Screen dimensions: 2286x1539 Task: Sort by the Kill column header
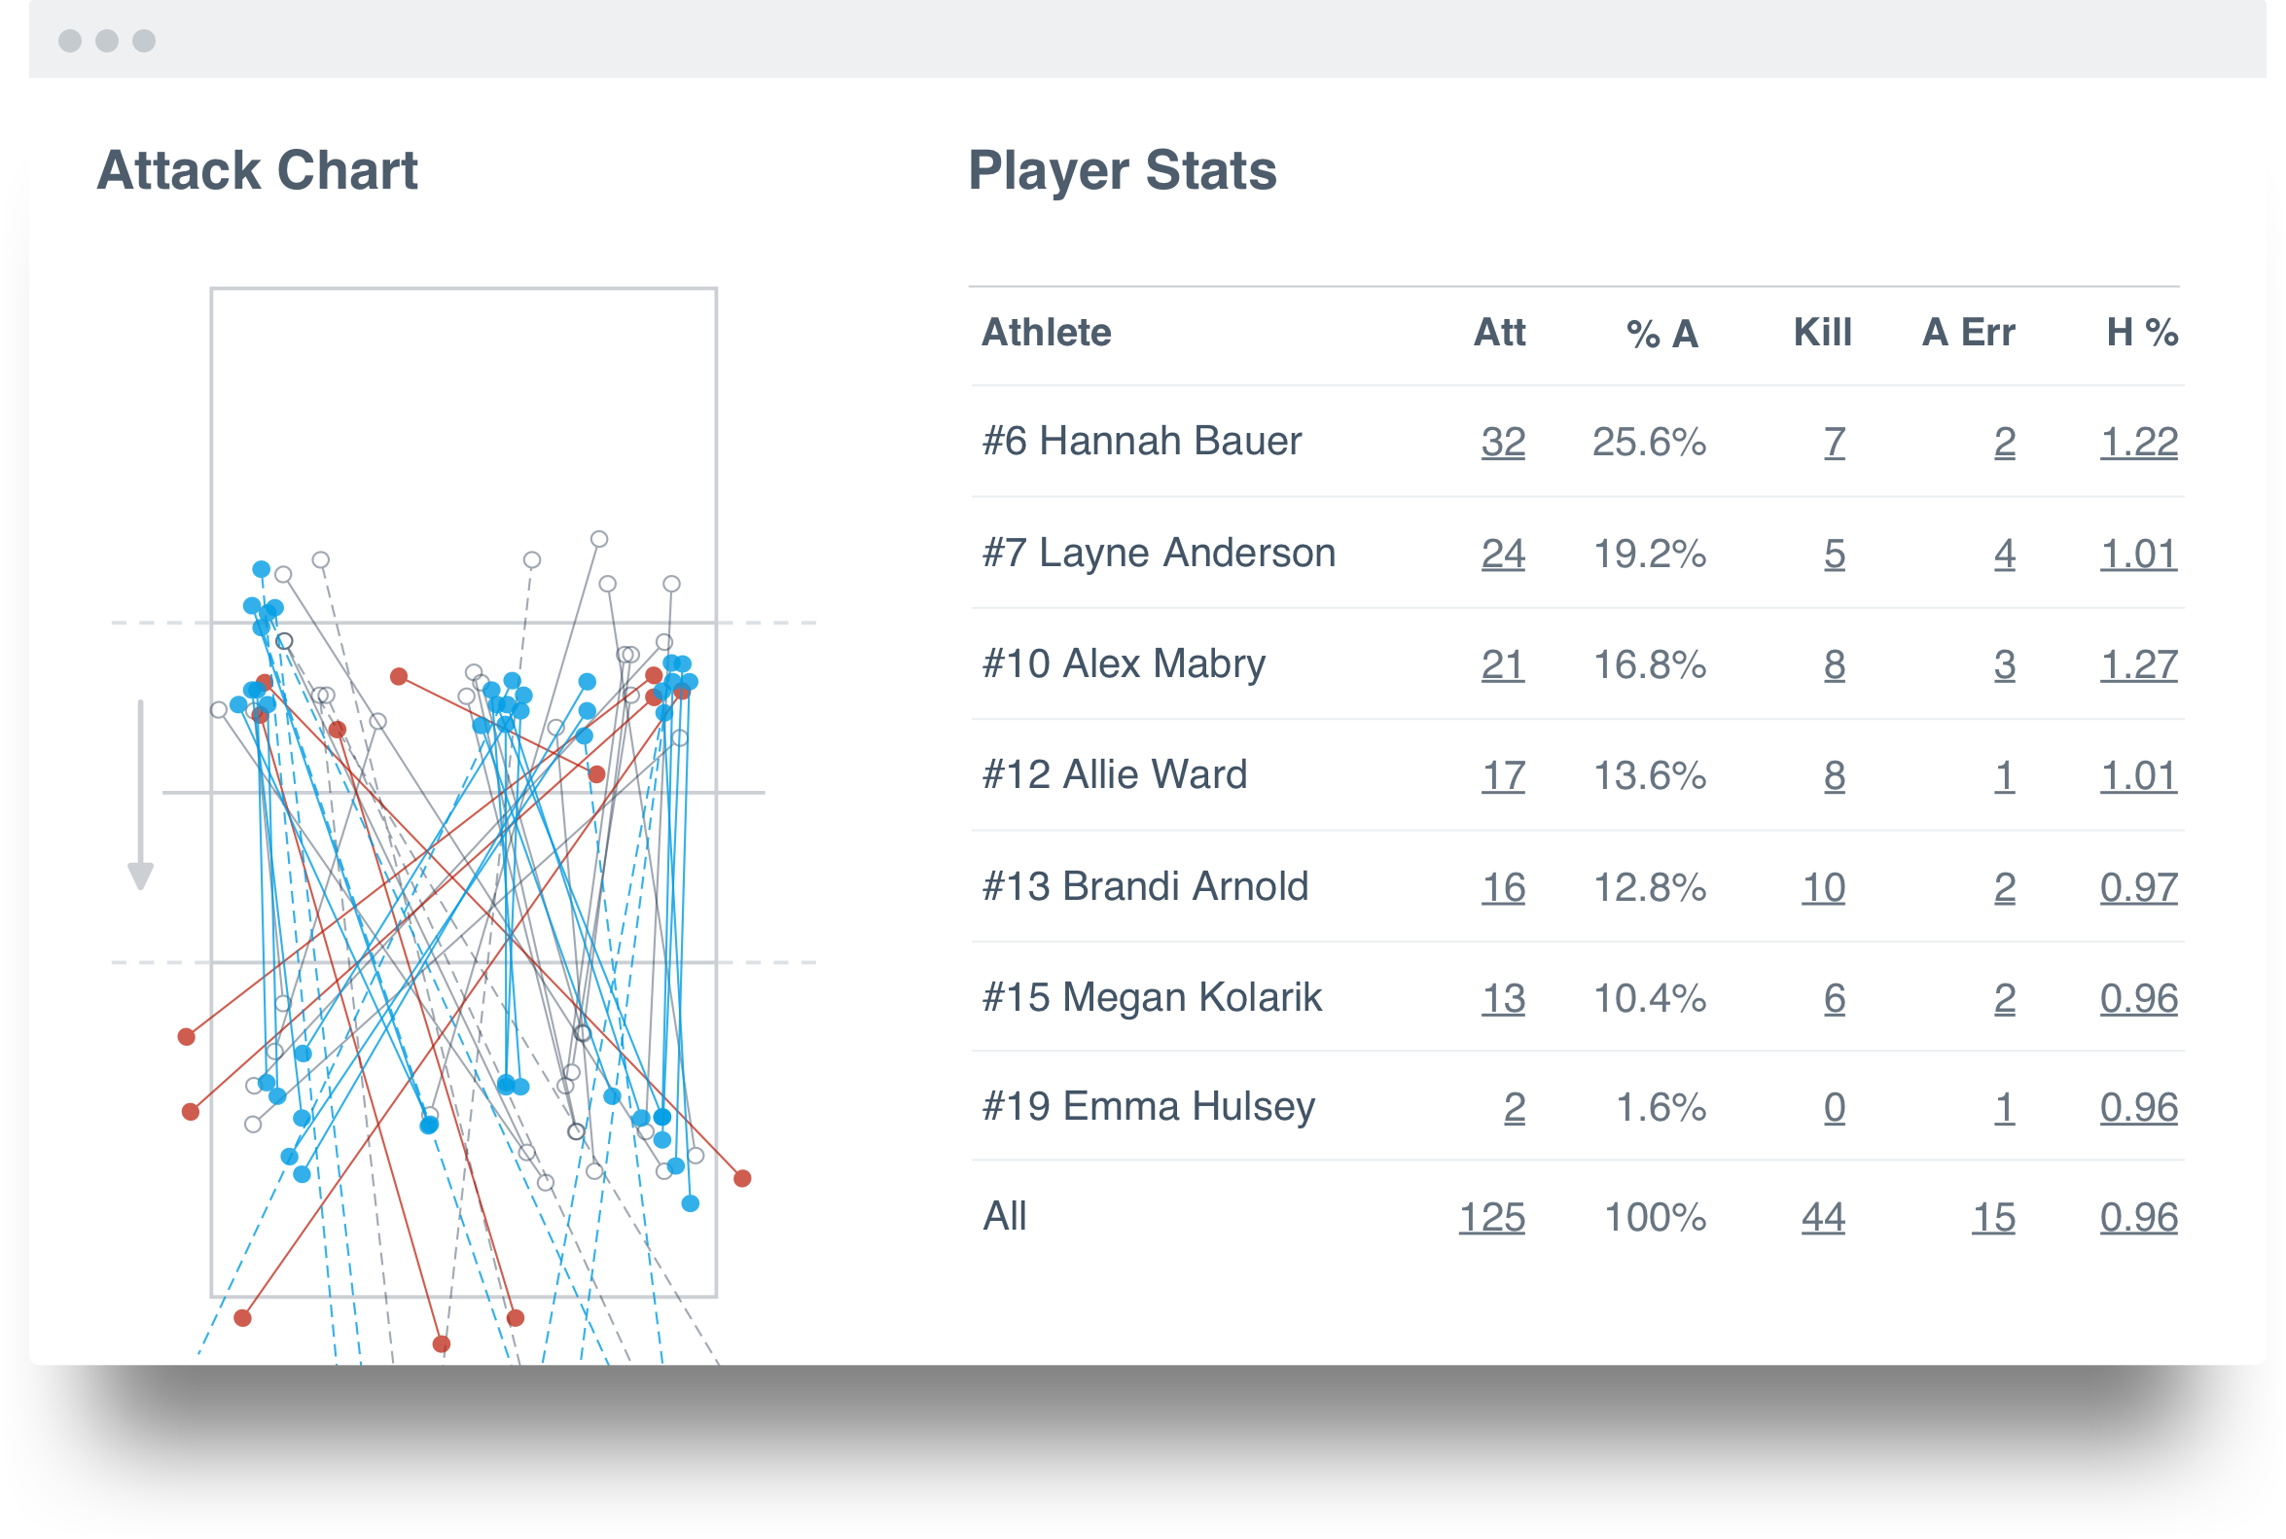pyautogui.click(x=1821, y=333)
